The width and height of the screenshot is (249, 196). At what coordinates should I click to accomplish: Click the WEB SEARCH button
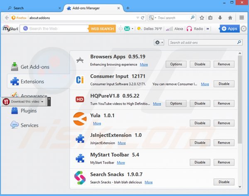click(102, 29)
